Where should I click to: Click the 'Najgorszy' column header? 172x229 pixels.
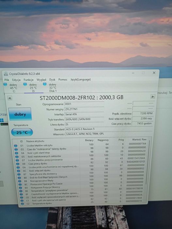pos(103,140)
